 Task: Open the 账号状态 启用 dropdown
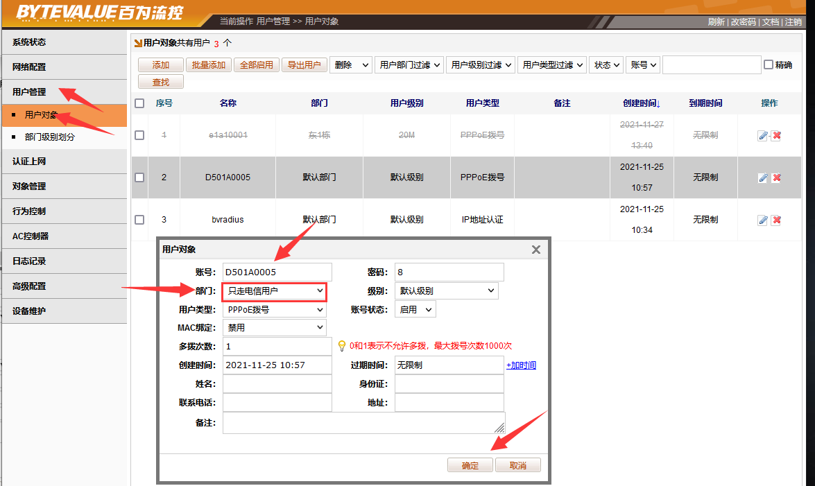coord(415,310)
